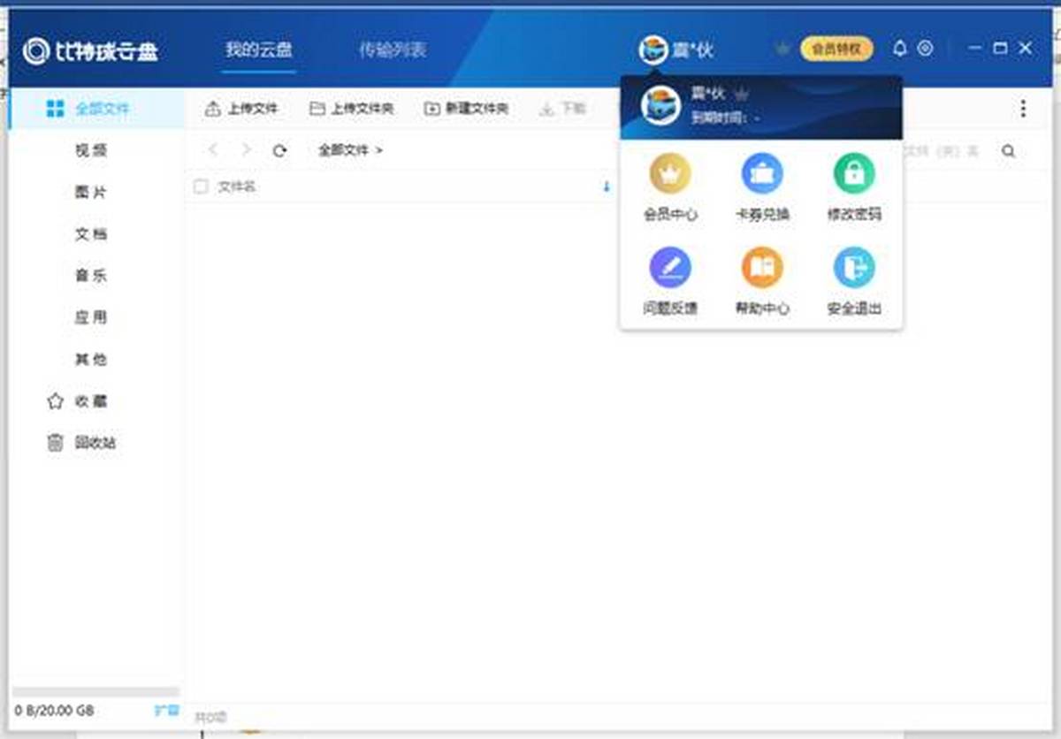Viewport: 1061px width, 739px height.
Task: Open the search magnifier icon
Action: click(x=1008, y=152)
